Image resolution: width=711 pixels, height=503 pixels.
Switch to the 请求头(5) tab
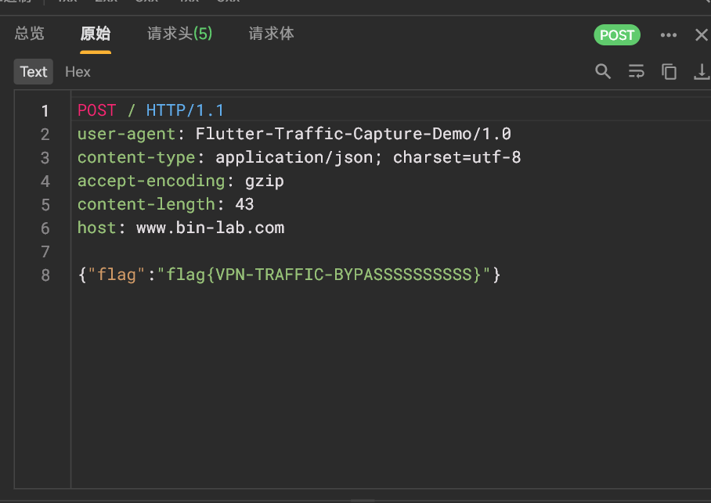coord(180,34)
